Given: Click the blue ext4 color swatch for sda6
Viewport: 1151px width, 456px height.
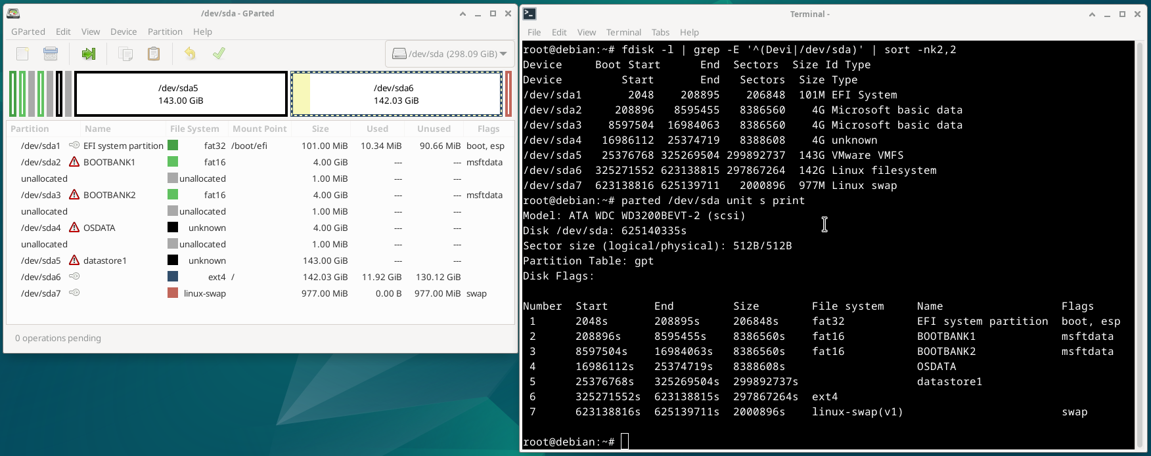Looking at the screenshot, I should click(173, 276).
